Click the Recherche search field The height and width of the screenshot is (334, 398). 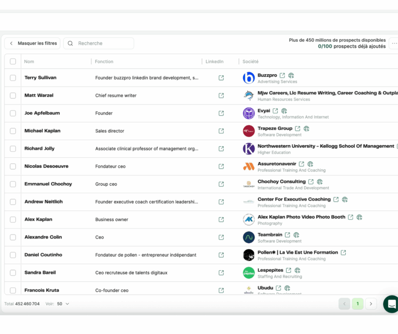point(102,43)
